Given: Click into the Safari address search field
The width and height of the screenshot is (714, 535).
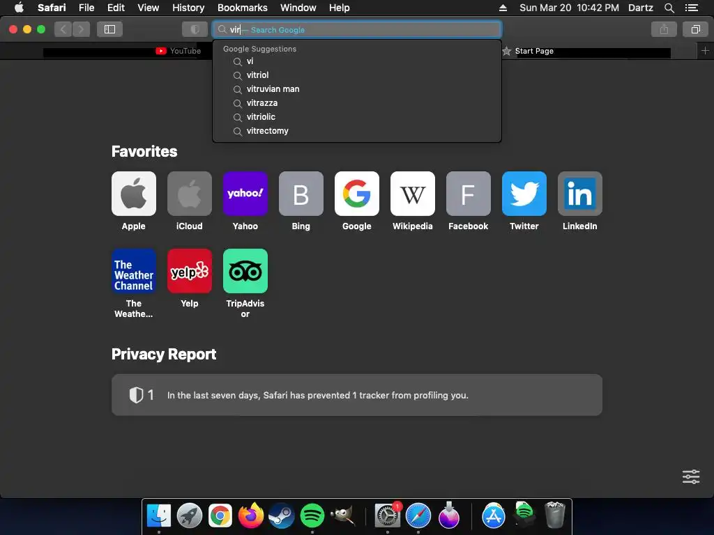Looking at the screenshot, I should (357, 29).
